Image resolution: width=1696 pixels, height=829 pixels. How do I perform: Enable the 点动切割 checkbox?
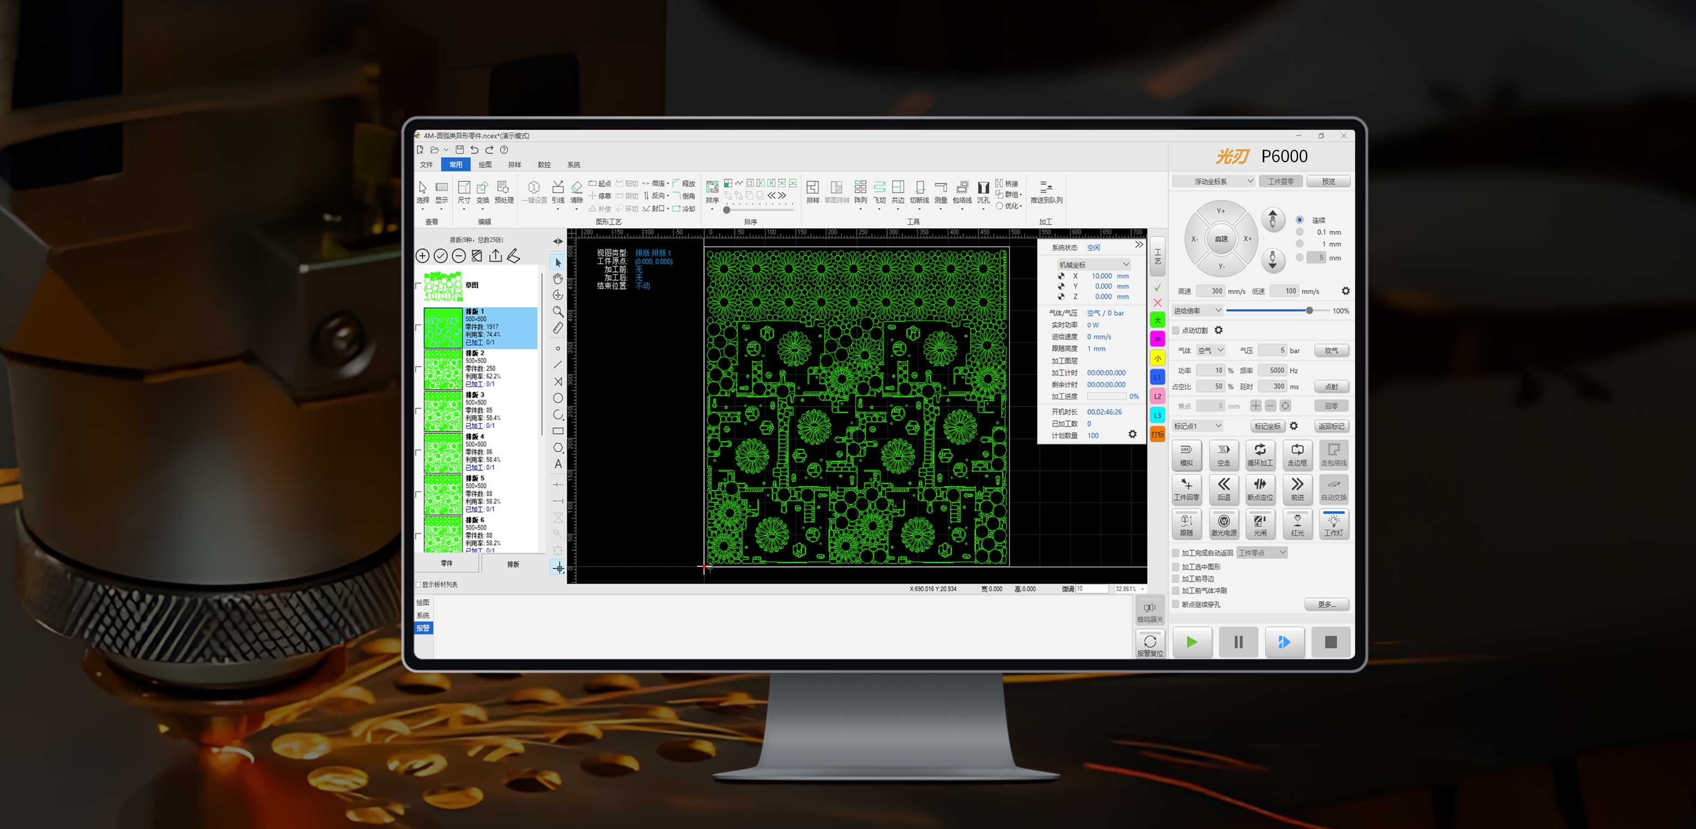click(x=1176, y=330)
